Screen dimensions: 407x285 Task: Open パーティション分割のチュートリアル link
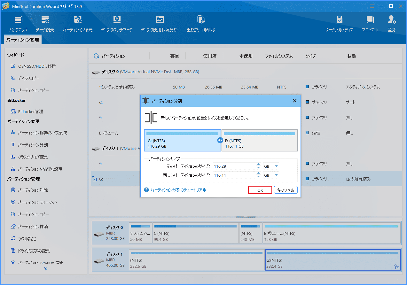click(x=178, y=190)
